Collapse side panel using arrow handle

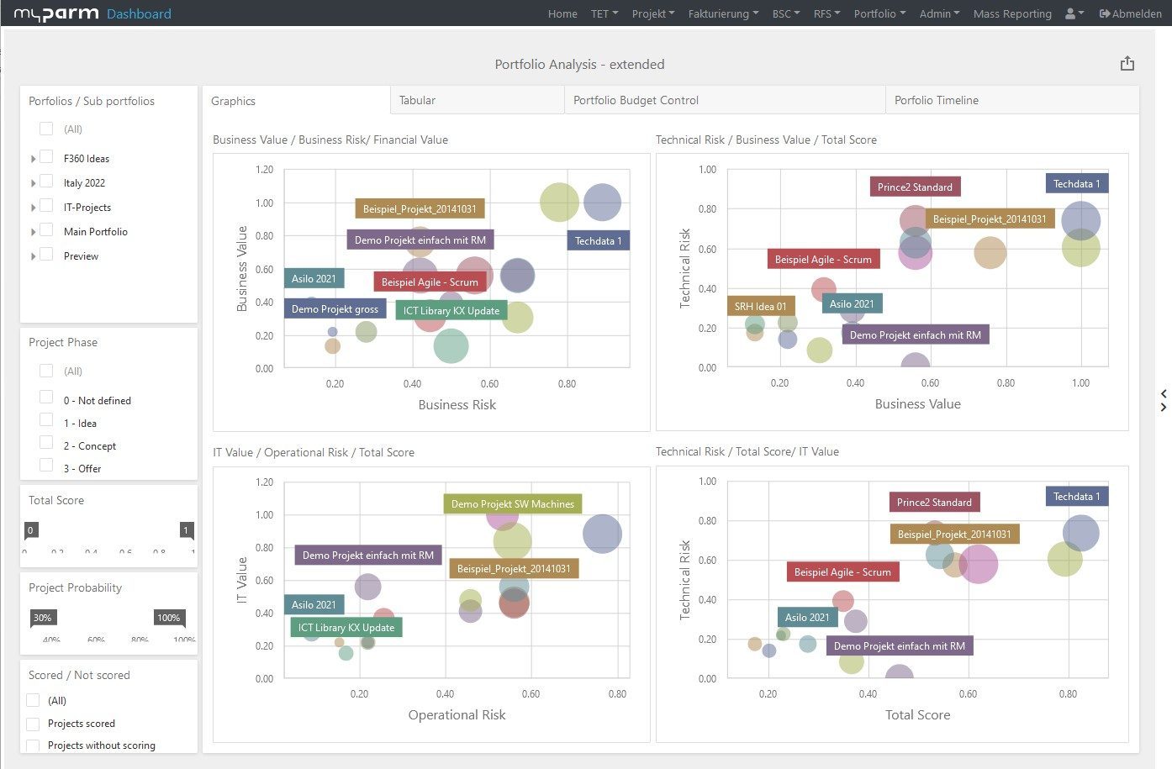pyautogui.click(x=1164, y=400)
